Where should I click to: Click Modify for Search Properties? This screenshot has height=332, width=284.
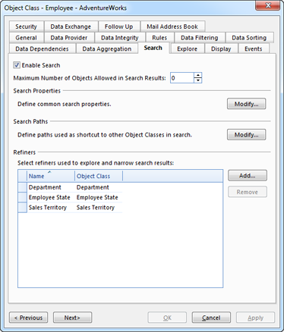[x=246, y=104]
